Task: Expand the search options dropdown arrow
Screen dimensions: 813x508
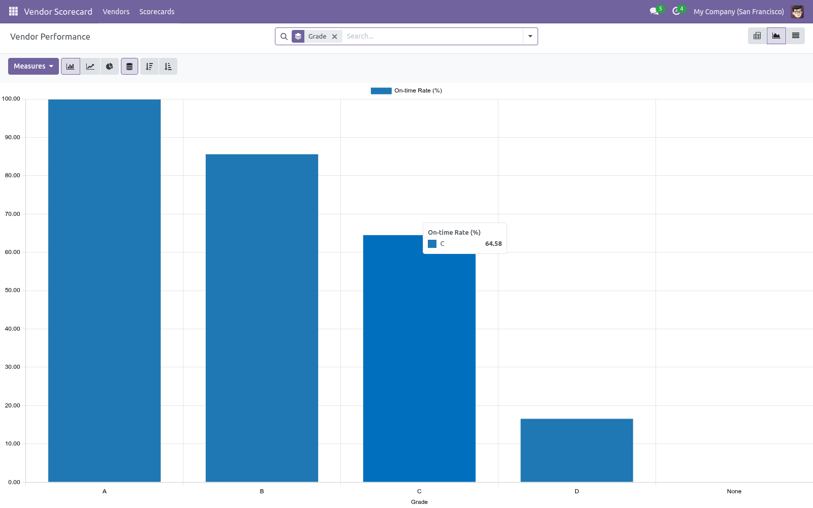Action: coord(530,37)
